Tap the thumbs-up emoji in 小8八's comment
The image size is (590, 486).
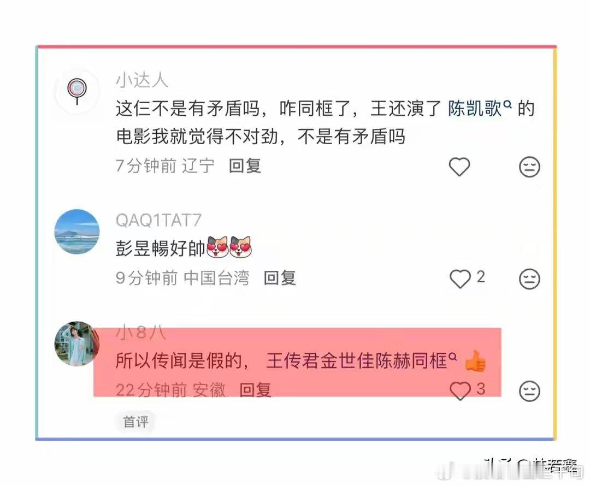tap(475, 361)
